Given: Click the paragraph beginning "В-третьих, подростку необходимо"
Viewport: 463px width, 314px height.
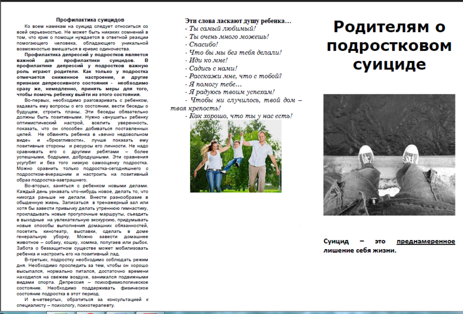Looking at the screenshot, I should coord(82,277).
